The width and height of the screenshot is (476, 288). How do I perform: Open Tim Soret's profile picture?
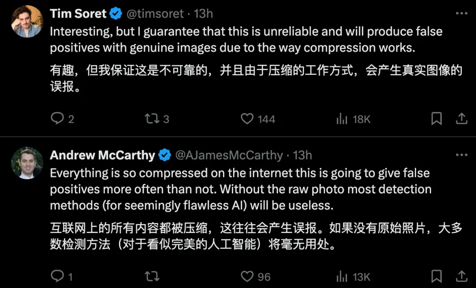[27, 22]
